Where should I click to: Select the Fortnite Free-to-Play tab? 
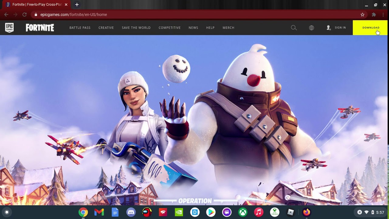37,5
